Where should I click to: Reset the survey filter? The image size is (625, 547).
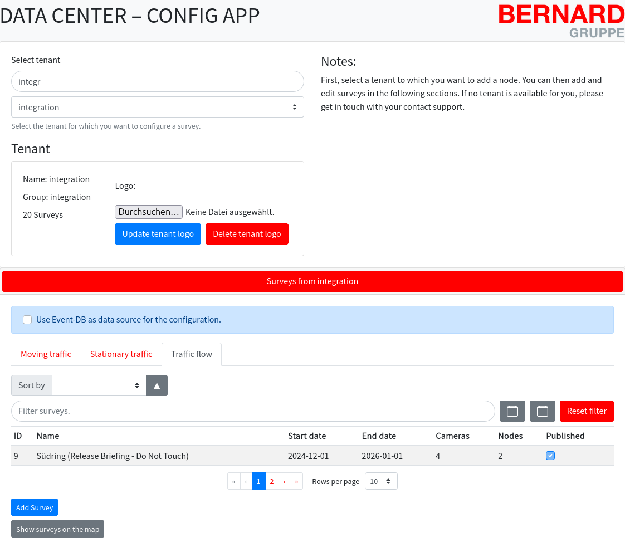587,411
